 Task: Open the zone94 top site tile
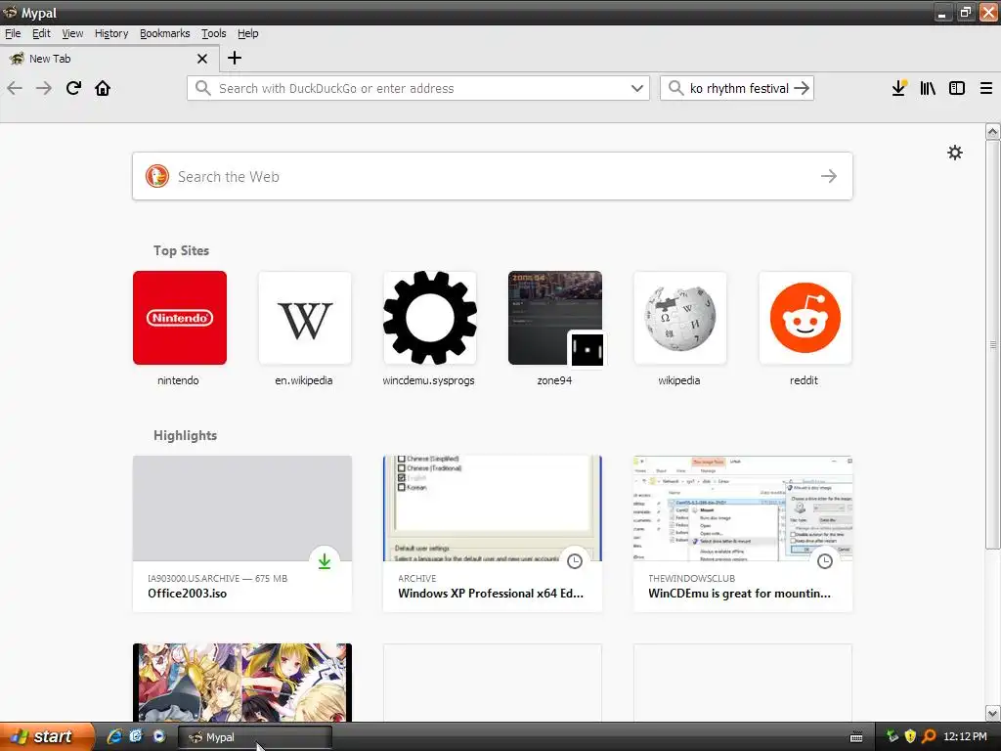click(555, 318)
